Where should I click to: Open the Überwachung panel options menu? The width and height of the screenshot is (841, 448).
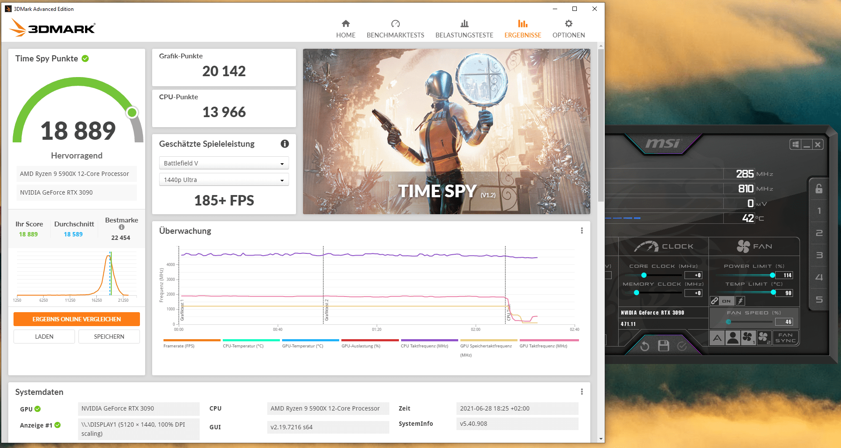(x=582, y=231)
